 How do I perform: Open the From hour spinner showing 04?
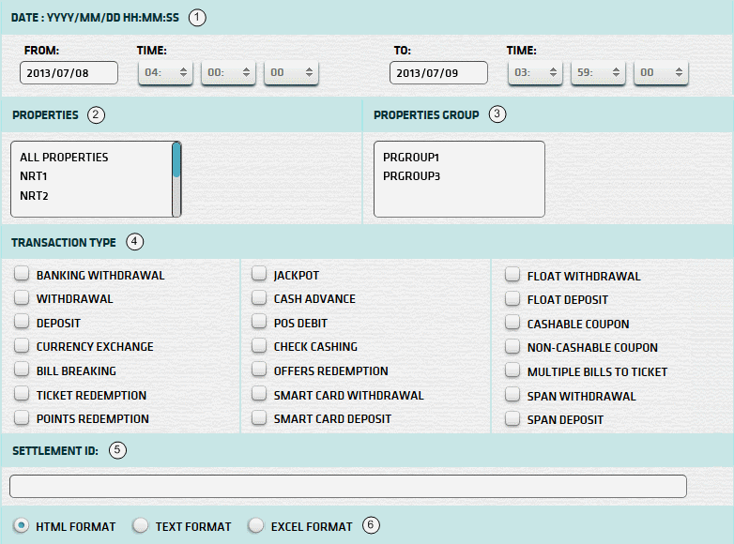(x=165, y=73)
